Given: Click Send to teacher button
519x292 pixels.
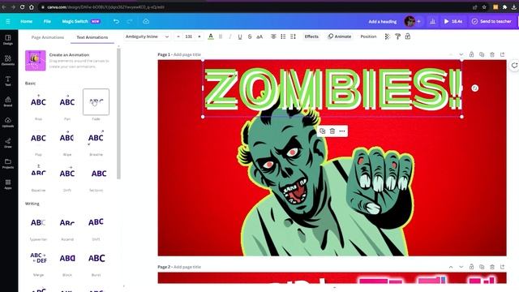Looking at the screenshot, I should click(491, 21).
